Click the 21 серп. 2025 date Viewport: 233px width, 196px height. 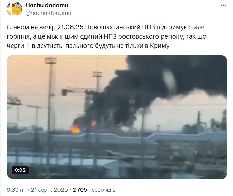click(x=49, y=190)
